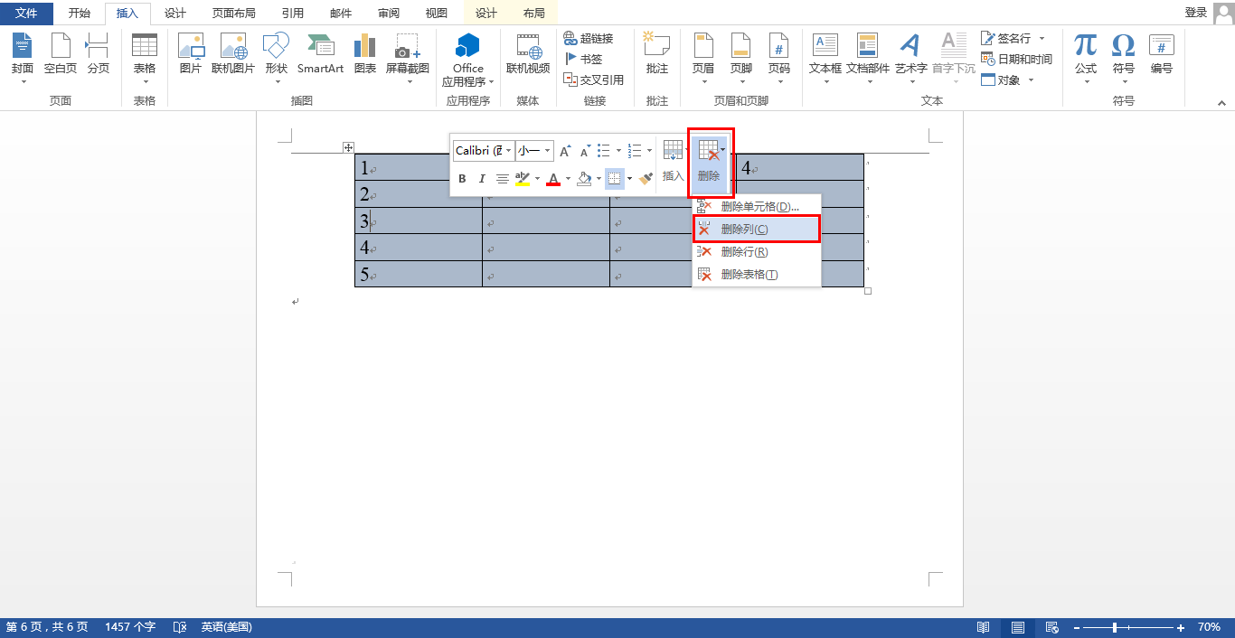Click 登录 to sign in
Viewport: 1235px width, 638px height.
click(1196, 13)
